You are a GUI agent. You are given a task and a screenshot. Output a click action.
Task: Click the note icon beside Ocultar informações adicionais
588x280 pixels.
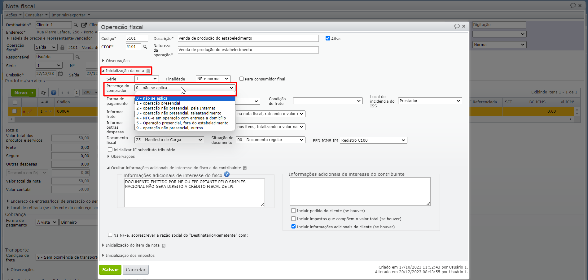245,168
